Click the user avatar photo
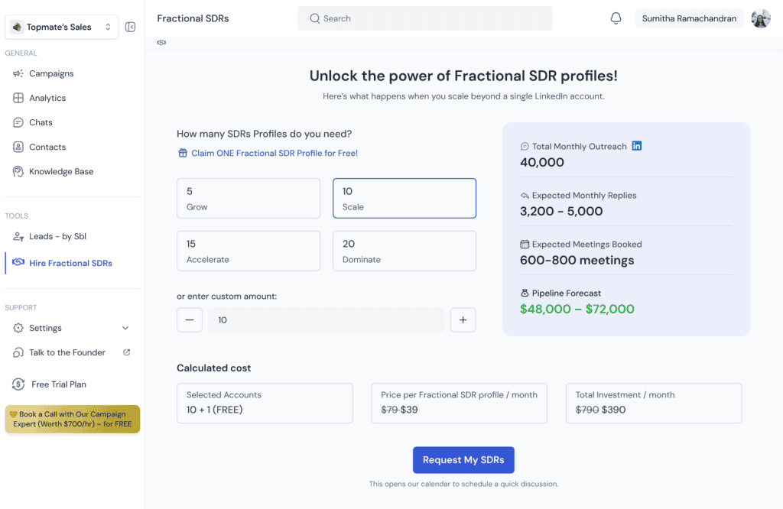Image resolution: width=783 pixels, height=509 pixels. pos(760,18)
